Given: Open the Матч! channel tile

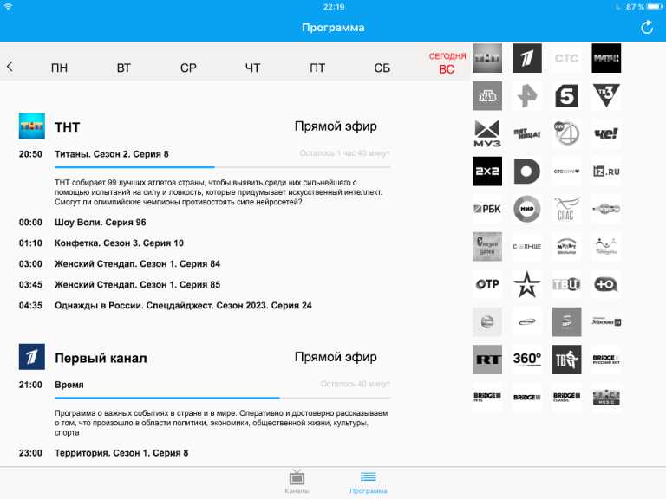Looking at the screenshot, I should click(x=606, y=58).
